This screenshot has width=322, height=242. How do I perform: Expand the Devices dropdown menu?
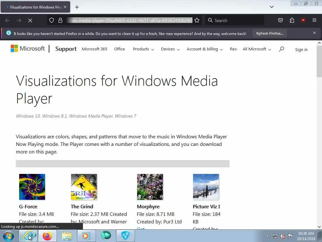(170, 49)
